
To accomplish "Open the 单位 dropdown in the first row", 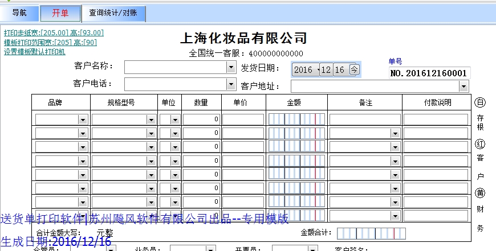I will [175, 120].
